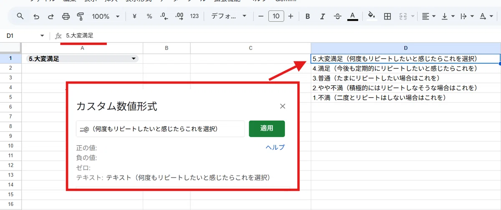Click the 正の値 label in dialog
The height and width of the screenshot is (210, 501).
(86, 148)
